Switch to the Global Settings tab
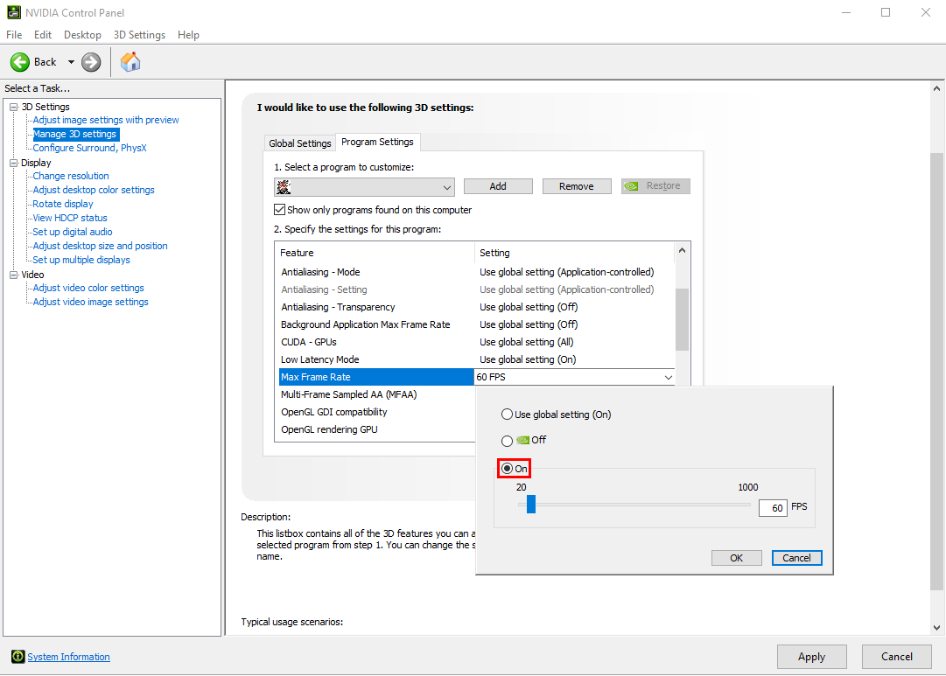The width and height of the screenshot is (946, 676). [x=300, y=143]
